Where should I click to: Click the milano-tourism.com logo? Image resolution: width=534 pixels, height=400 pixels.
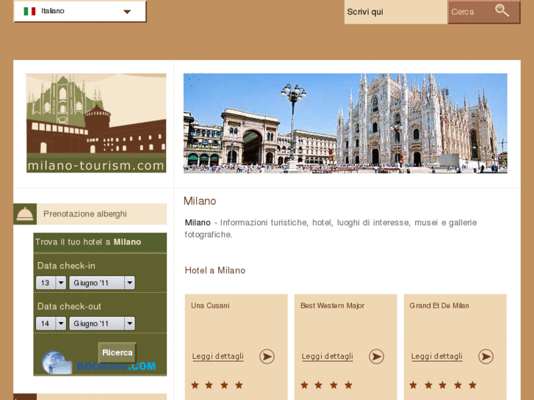click(x=96, y=123)
